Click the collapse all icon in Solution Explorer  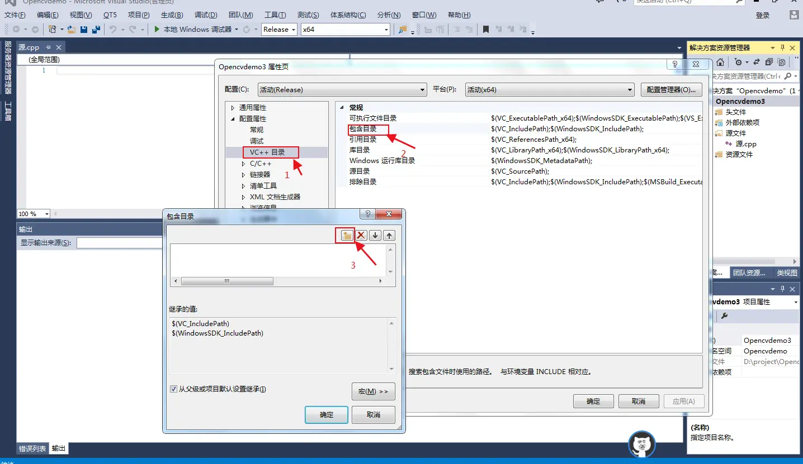point(769,62)
